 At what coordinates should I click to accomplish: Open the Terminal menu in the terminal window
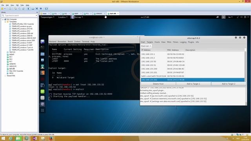(85, 42)
